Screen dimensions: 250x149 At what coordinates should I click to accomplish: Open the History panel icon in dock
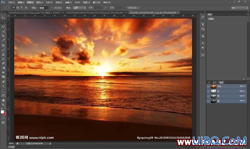pos(203,17)
